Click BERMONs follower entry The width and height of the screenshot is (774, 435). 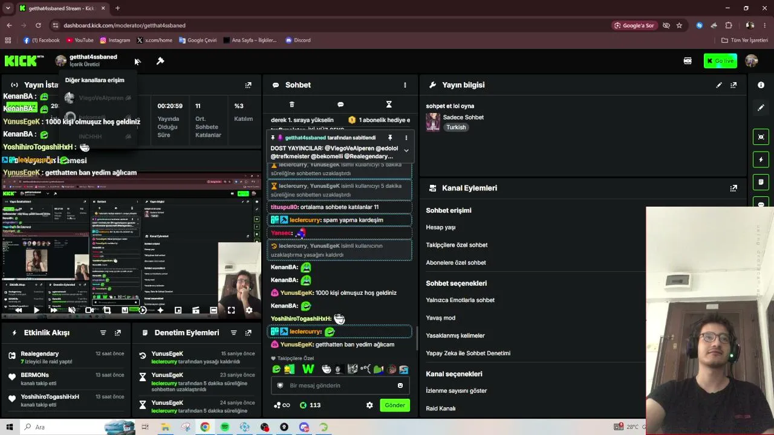point(34,375)
